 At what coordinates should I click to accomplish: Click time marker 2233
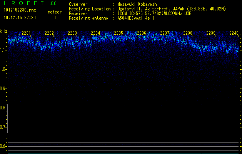pyautogui.click(x=72, y=33)
